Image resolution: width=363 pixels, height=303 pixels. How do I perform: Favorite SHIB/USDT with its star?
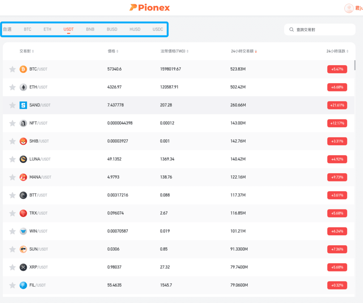pyautogui.click(x=12, y=141)
